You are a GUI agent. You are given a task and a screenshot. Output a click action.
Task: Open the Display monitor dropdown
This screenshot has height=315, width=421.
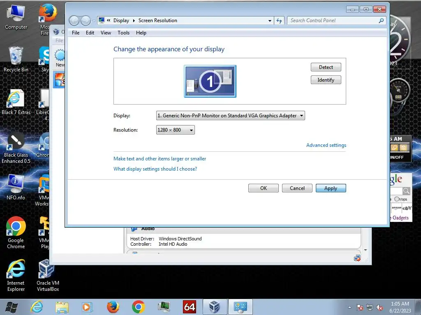point(230,116)
